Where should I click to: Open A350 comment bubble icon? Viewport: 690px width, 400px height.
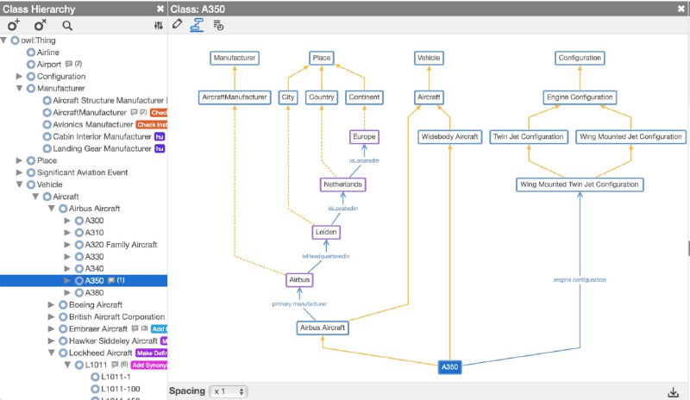[111, 280]
